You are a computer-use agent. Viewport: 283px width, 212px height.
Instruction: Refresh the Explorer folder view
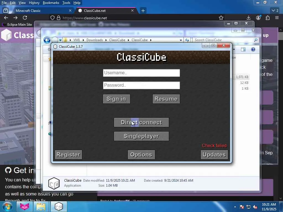pyautogui.click(x=187, y=40)
